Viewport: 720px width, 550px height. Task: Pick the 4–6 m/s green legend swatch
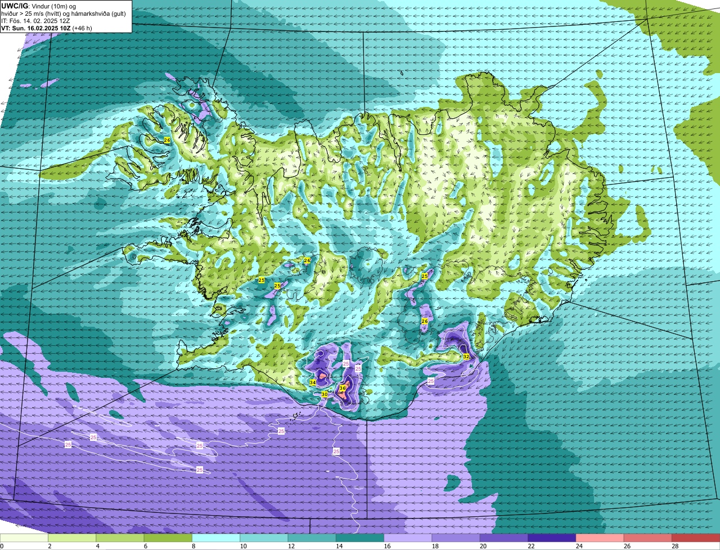pyautogui.click(x=120, y=538)
